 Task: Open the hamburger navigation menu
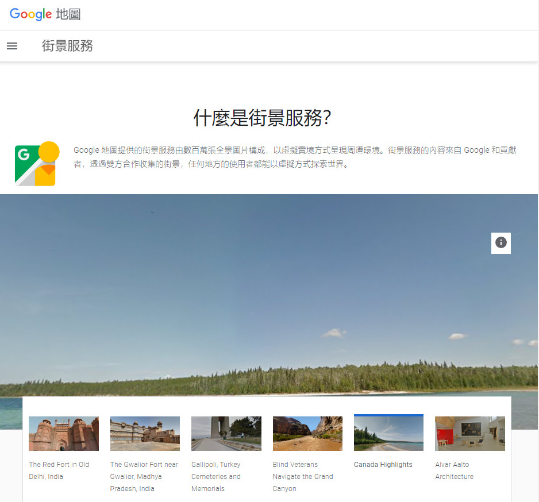(12, 46)
